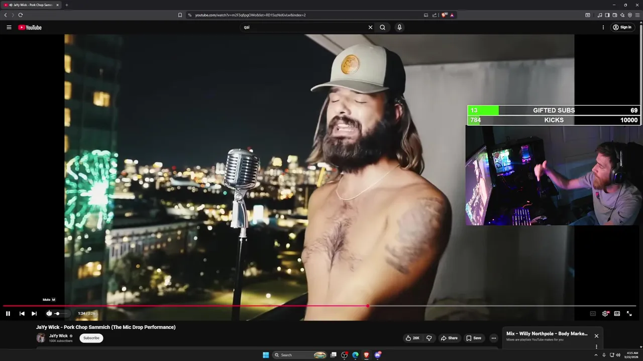Open the JaYy Wick channel name link
This screenshot has height=361, width=643.
coord(58,336)
